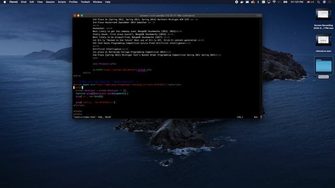Image resolution: width=335 pixels, height=188 pixels.
Task: Open the Window menu
Action: [x=97, y=2]
